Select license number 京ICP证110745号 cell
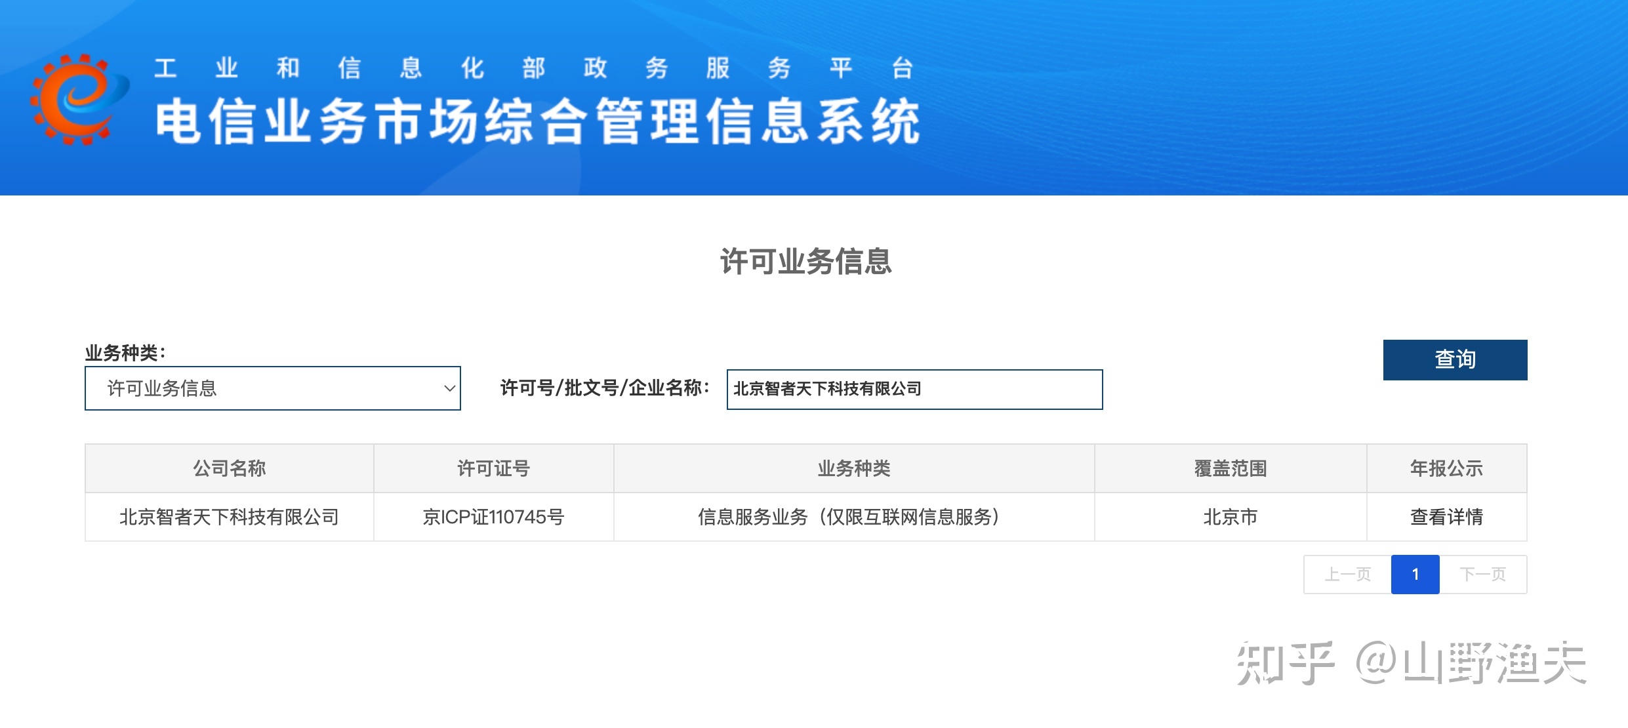1628x728 pixels. [x=493, y=517]
